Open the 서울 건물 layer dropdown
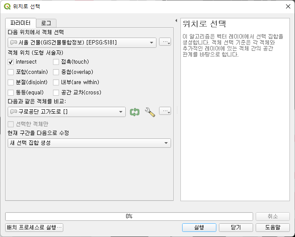The image size is (295, 237). 82,43
